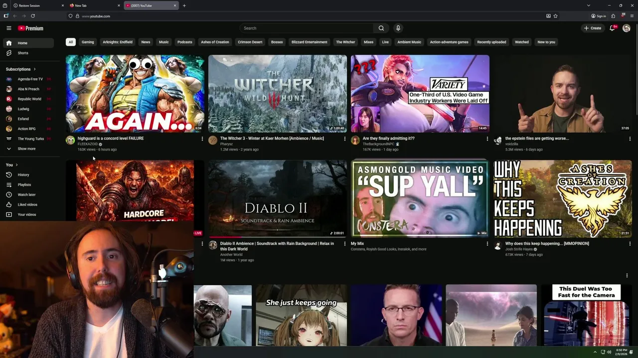This screenshot has width=638, height=358.
Task: Show hidden system tray icons
Action: pos(595,352)
